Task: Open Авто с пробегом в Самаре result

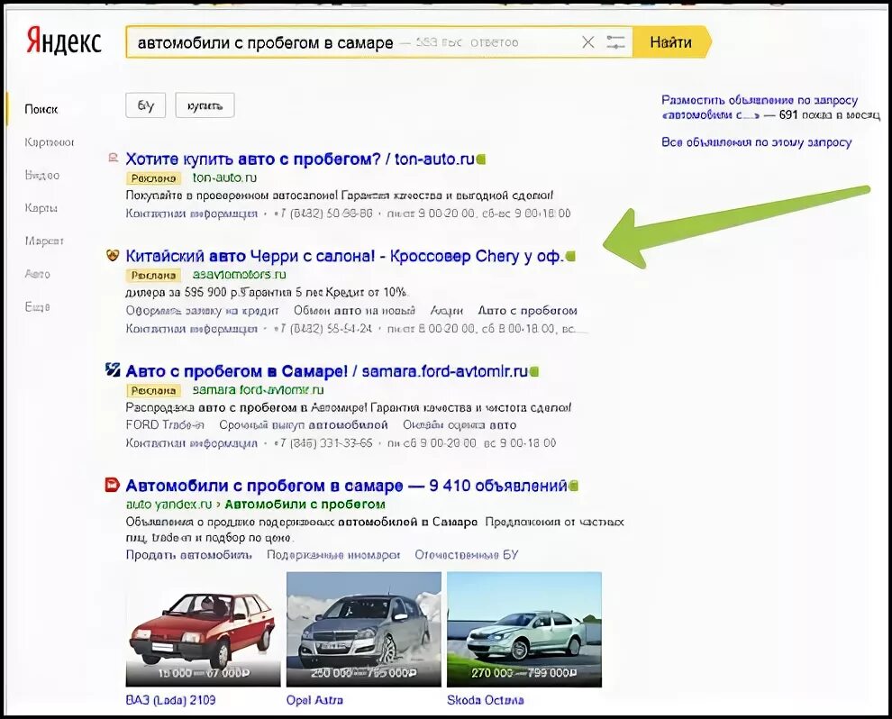Action: 326,371
